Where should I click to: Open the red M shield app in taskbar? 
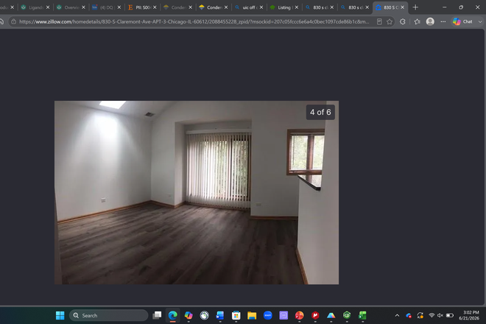tap(315, 315)
